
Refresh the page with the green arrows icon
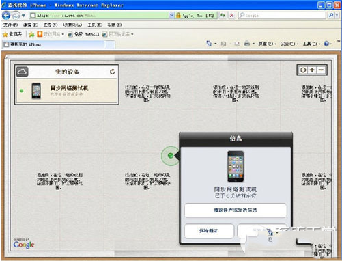tap(223, 15)
